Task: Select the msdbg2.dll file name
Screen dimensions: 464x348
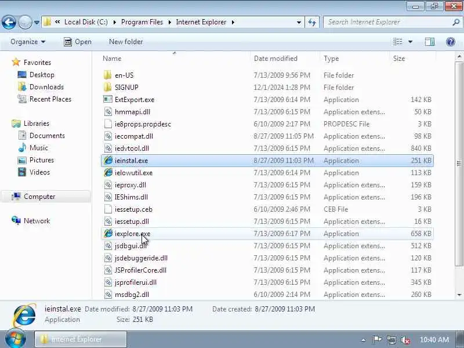Action: point(132,295)
